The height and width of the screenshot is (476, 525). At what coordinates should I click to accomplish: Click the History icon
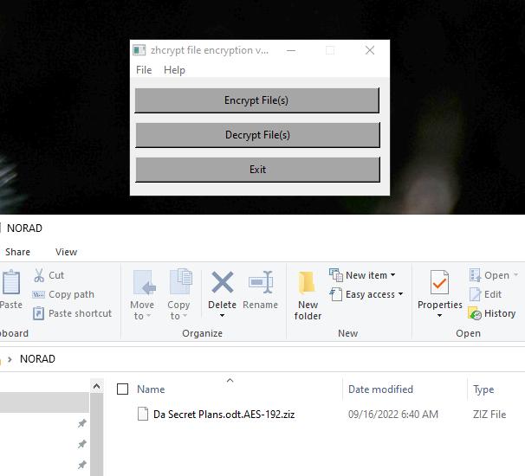pos(475,313)
